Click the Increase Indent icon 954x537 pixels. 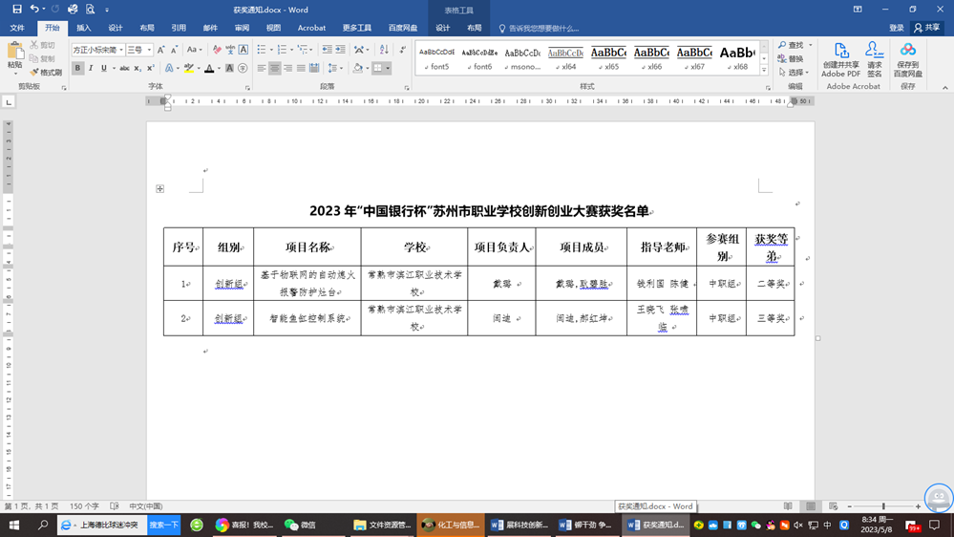(x=340, y=50)
